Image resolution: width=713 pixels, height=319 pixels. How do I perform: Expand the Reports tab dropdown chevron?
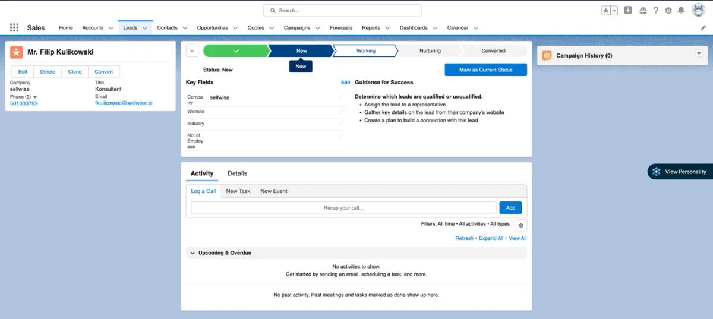(387, 28)
